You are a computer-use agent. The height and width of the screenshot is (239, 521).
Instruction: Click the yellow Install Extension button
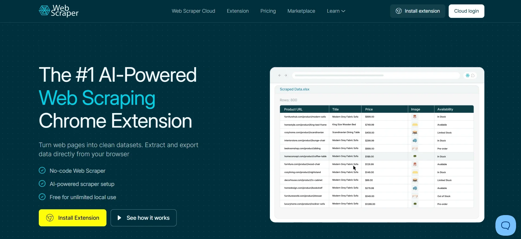point(73,218)
